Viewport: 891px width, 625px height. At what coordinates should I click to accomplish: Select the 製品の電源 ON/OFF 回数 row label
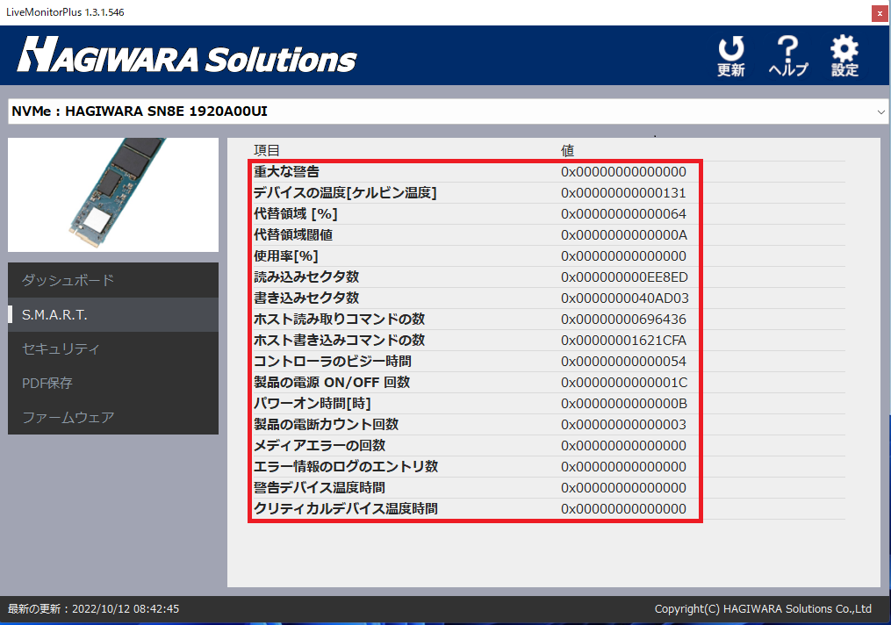tap(332, 382)
